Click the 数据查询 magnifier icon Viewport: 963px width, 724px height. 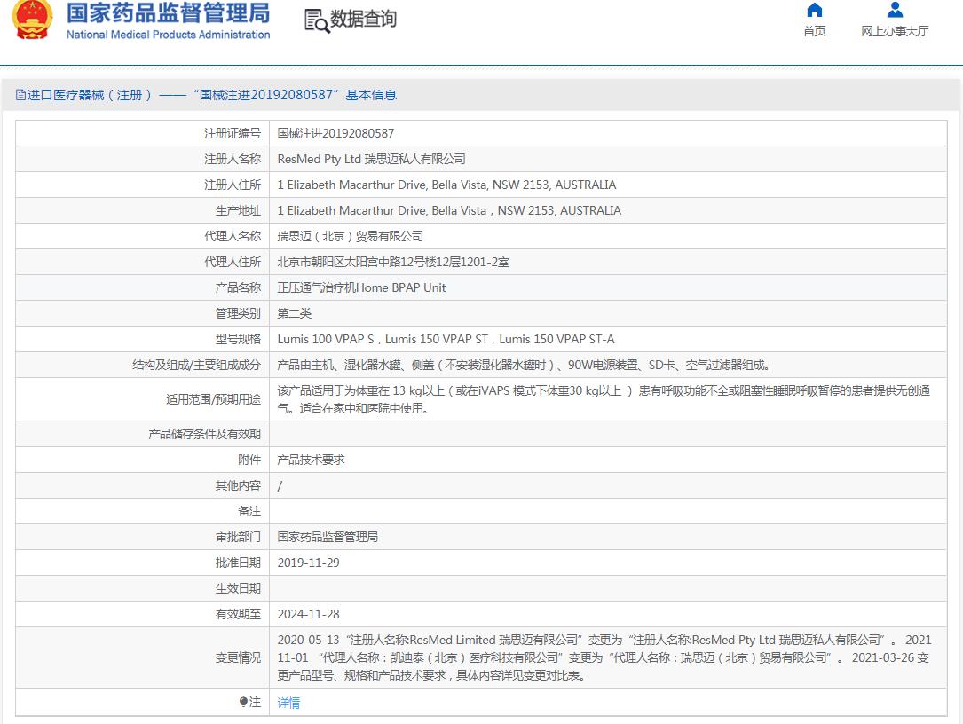point(317,20)
